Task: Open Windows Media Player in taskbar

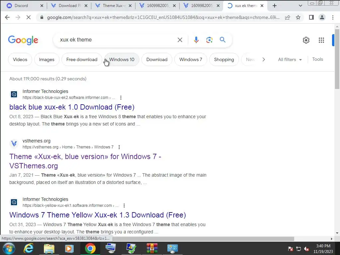Action: [x=69, y=248]
